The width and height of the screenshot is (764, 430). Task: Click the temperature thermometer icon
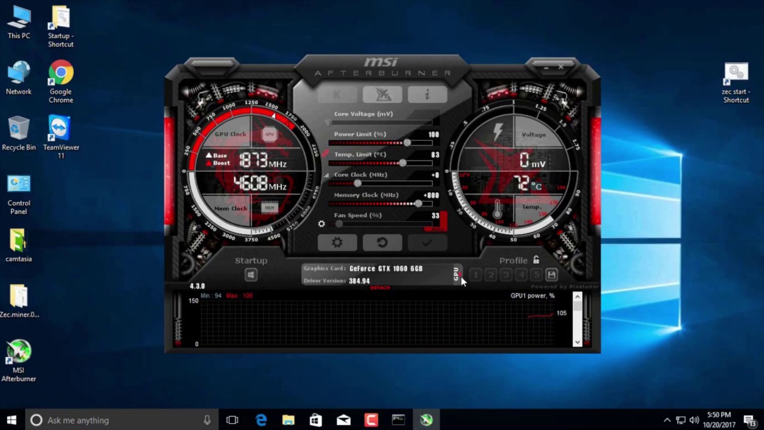coord(497,209)
